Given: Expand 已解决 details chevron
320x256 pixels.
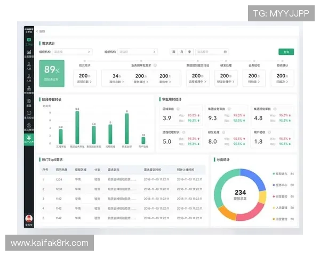Looking at the screenshot, I should click(x=287, y=82).
